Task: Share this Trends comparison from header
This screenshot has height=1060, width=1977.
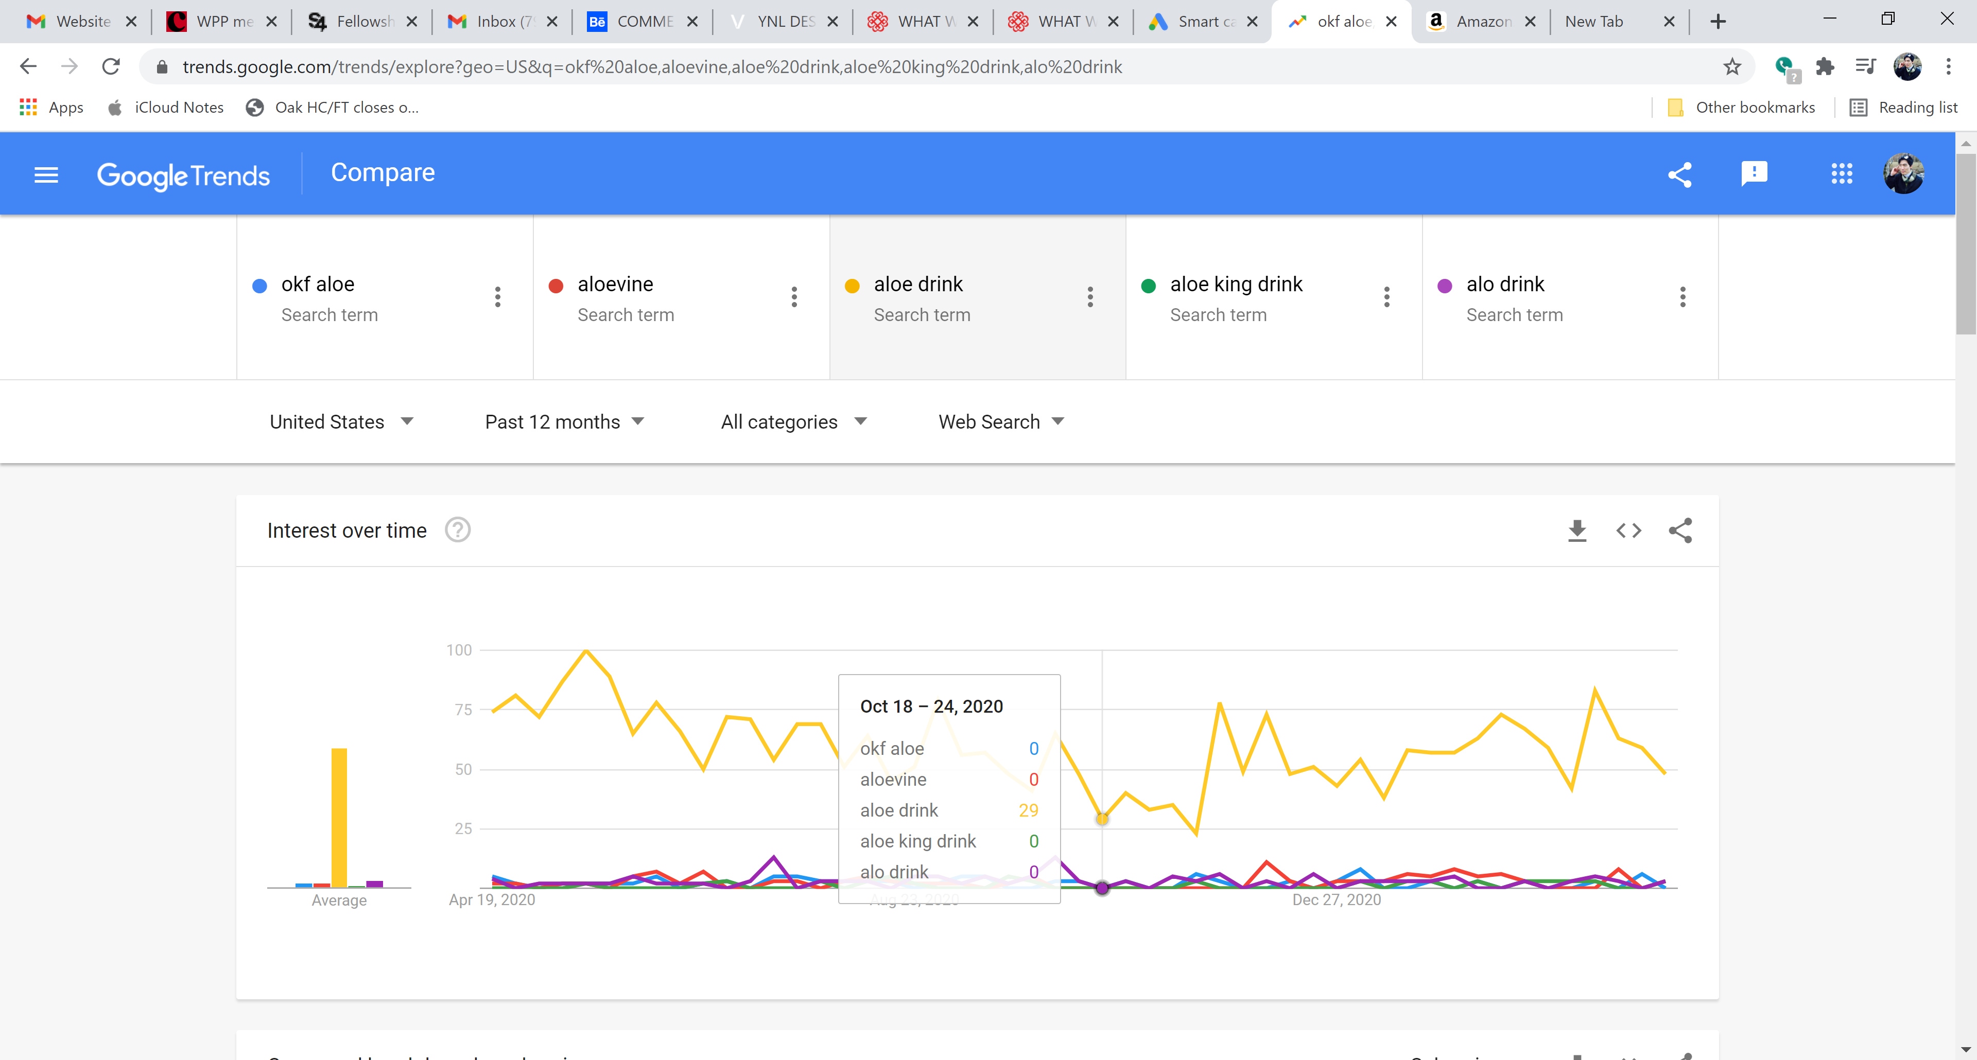Action: pos(1679,175)
